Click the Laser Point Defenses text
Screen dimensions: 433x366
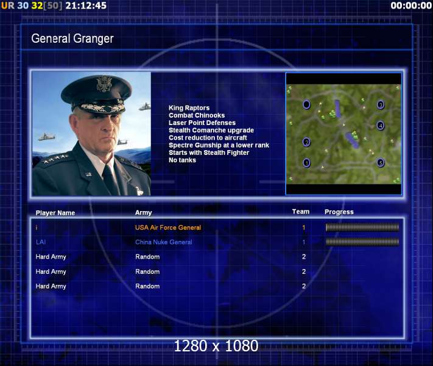(x=202, y=123)
